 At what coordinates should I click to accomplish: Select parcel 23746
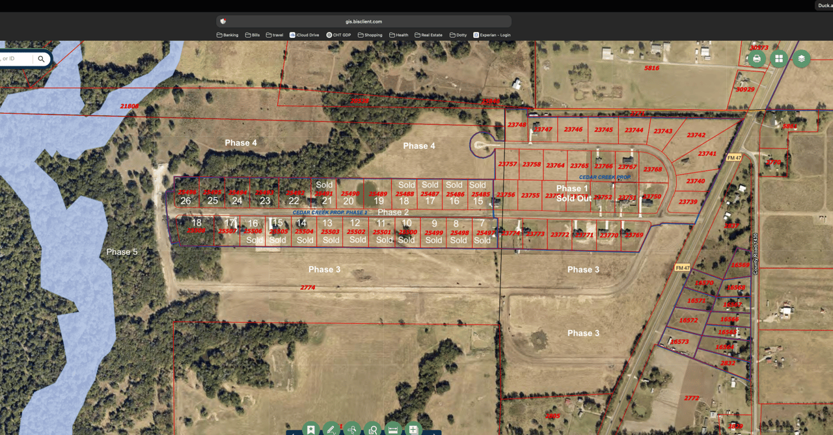573,129
